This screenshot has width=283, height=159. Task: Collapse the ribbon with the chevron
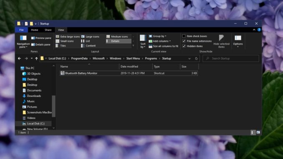pos(254,30)
